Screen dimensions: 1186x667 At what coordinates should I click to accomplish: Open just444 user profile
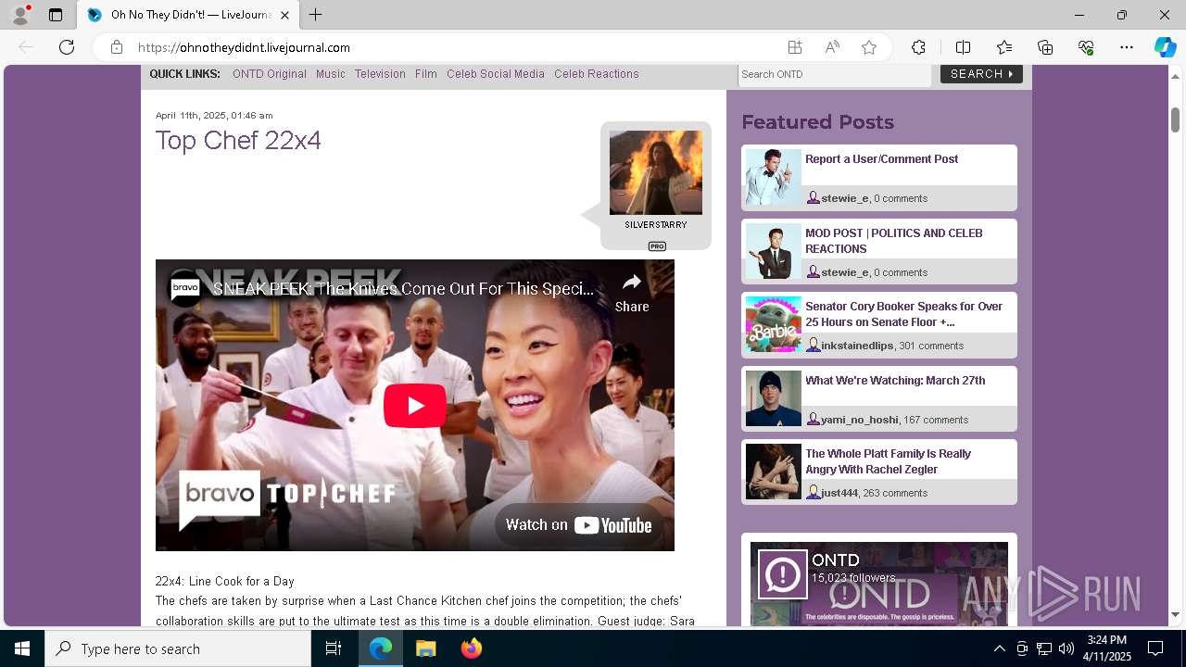click(839, 493)
